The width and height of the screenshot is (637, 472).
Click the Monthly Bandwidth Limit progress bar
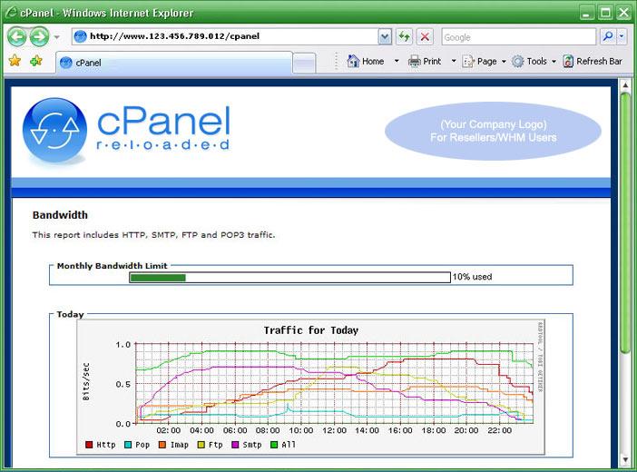(289, 277)
